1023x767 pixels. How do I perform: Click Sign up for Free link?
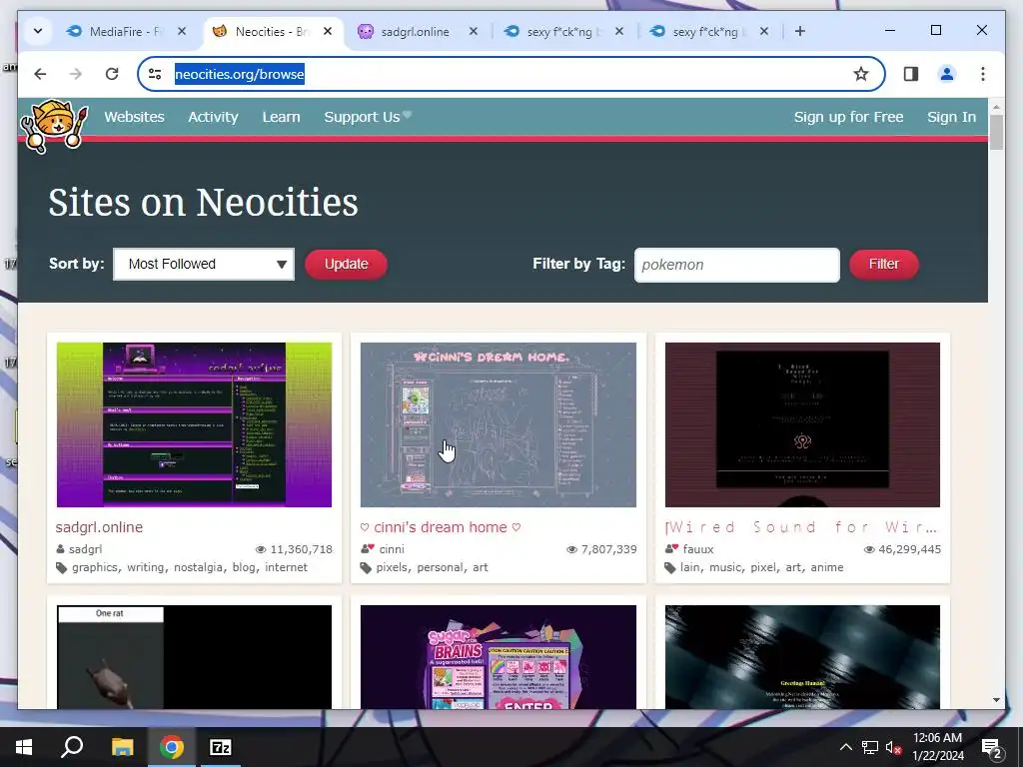849,117
